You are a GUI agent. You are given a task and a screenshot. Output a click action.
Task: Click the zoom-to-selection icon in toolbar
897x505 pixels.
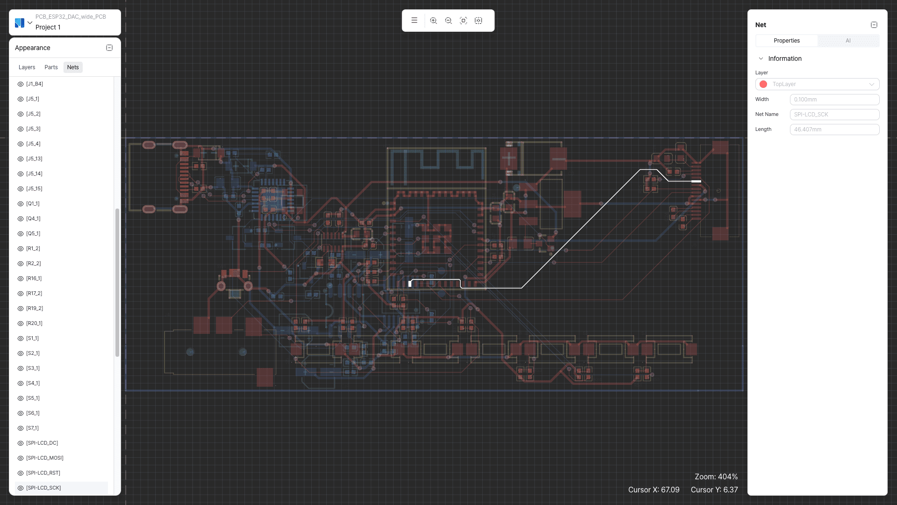pyautogui.click(x=479, y=21)
